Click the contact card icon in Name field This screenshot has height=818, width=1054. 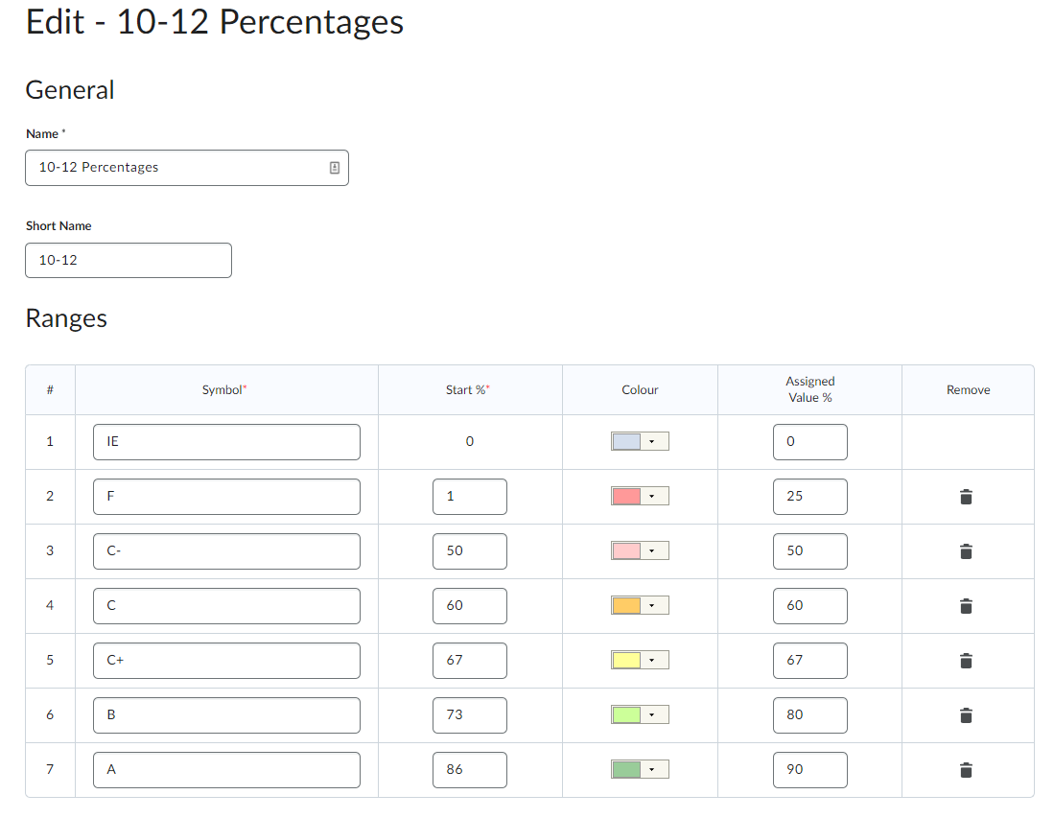pyautogui.click(x=334, y=168)
